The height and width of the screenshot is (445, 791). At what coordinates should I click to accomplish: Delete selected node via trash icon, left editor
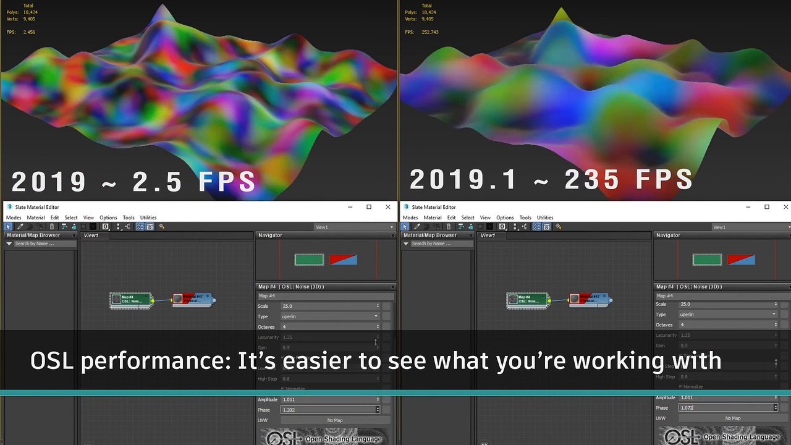(x=52, y=227)
